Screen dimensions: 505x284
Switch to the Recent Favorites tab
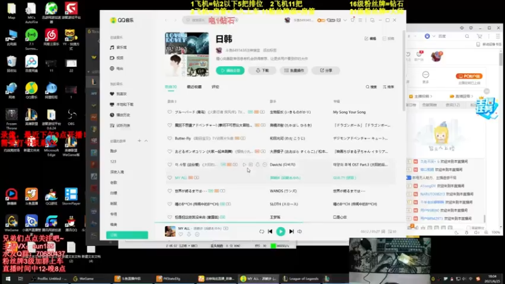click(194, 87)
